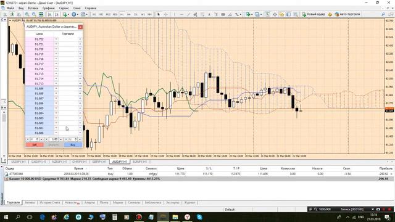
Task: Switch to the GBPJPY,H1 chart tab
Action: tap(99, 162)
